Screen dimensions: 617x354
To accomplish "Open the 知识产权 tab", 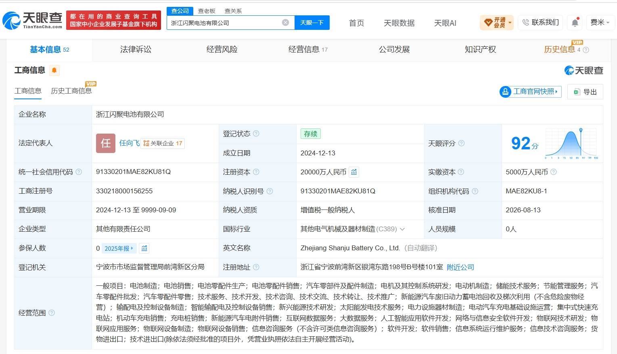I will tap(480, 50).
